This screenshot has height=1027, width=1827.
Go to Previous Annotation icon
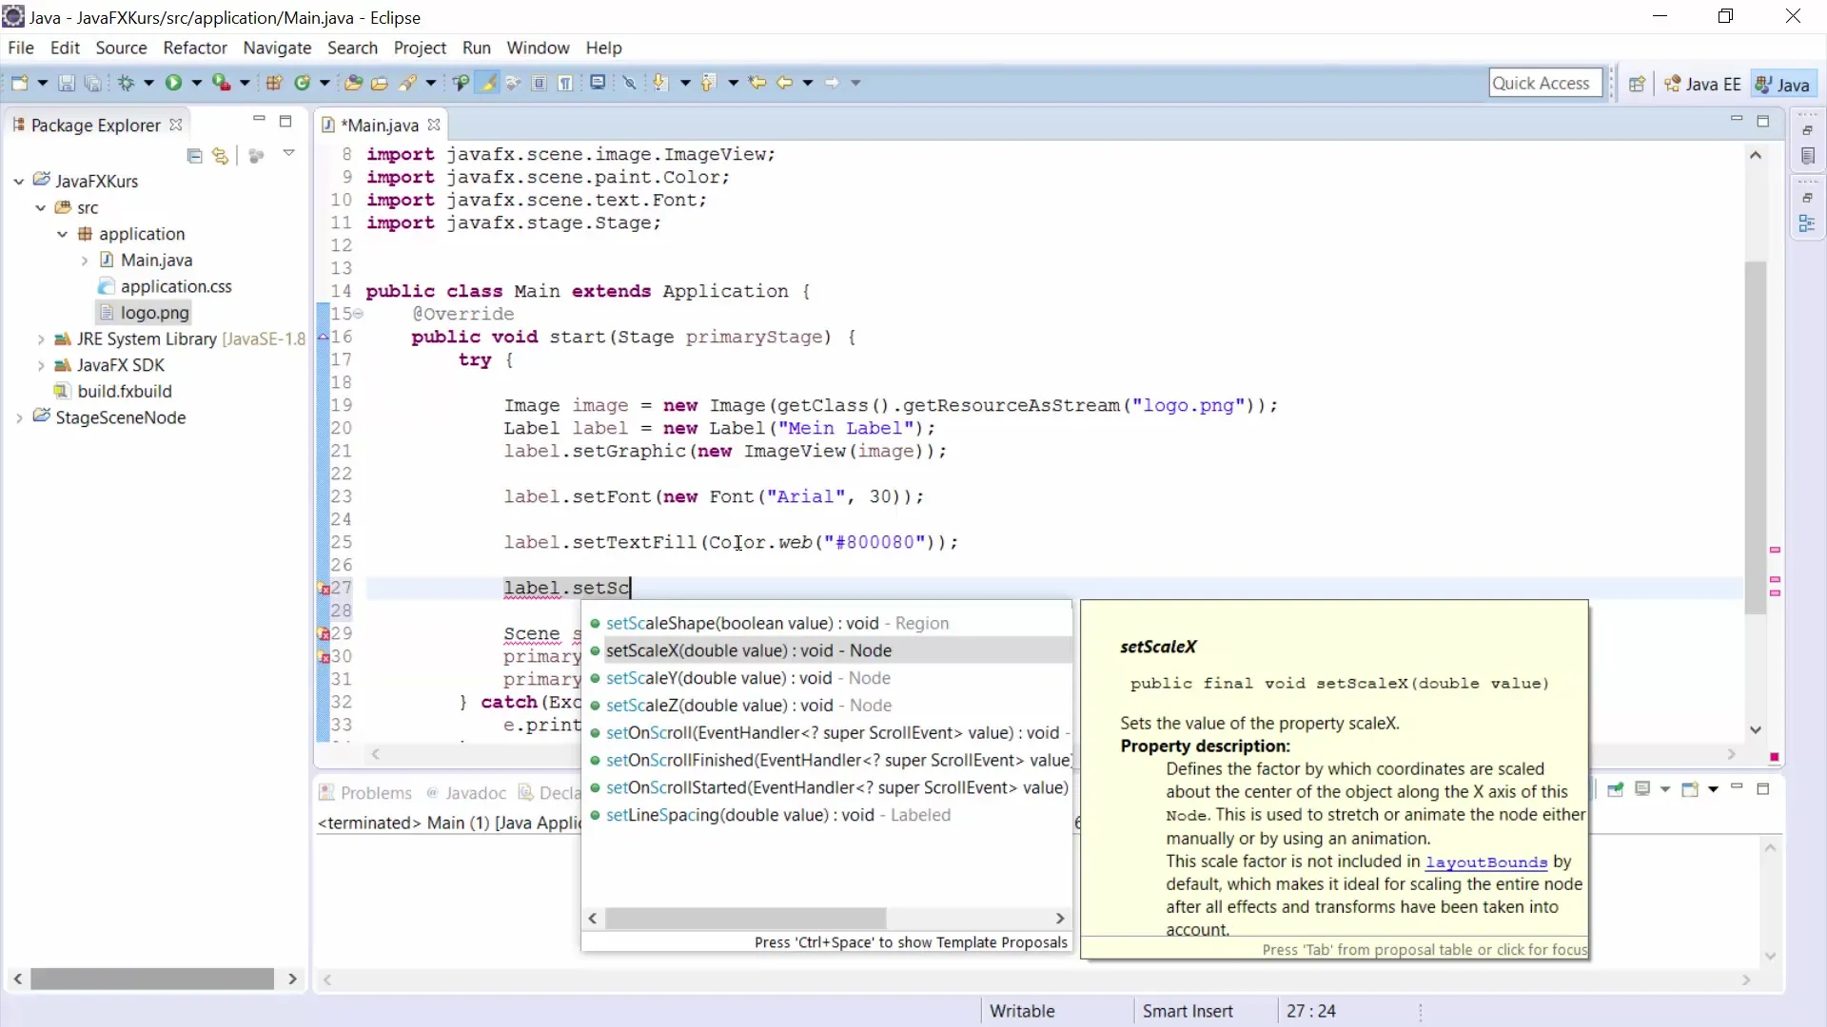click(708, 83)
